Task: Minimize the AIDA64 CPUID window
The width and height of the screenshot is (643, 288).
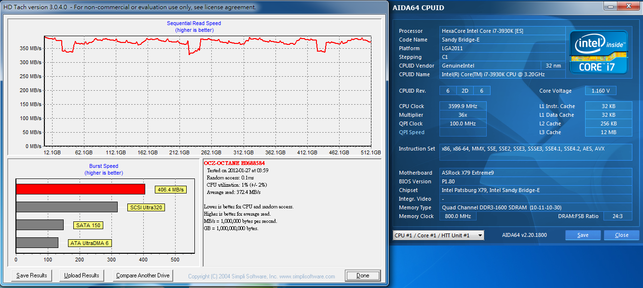Action: [x=611, y=6]
